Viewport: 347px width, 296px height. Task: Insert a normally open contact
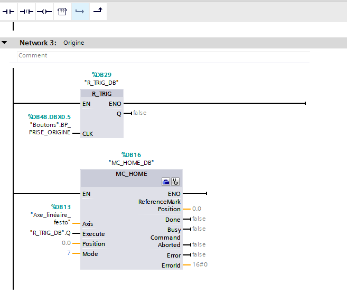coord(8,12)
